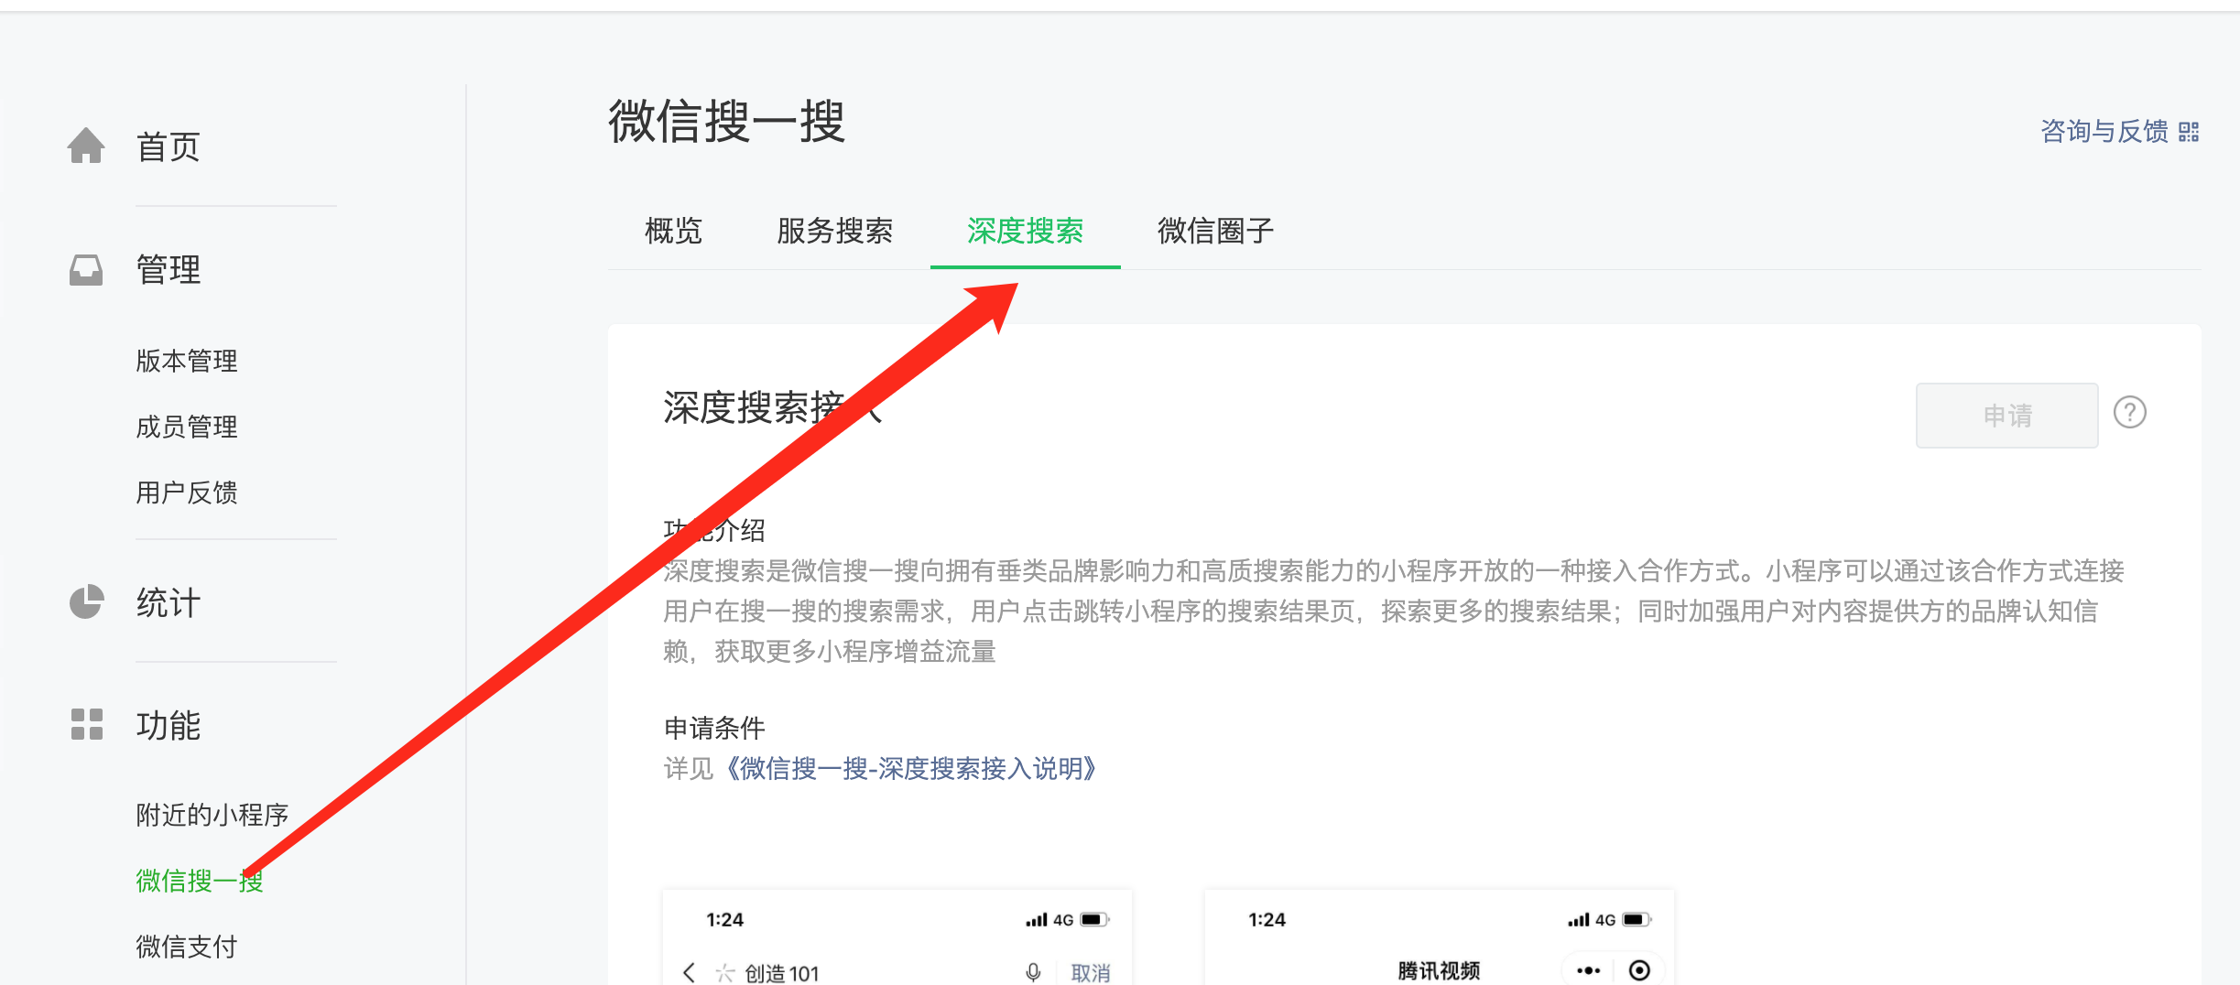Click the circular close icon in 腾讯视频 preview
The width and height of the screenshot is (2240, 985).
[x=1639, y=970]
